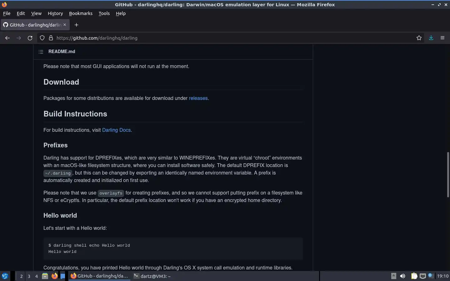Go back to the previous page
450x281 pixels.
click(7, 38)
